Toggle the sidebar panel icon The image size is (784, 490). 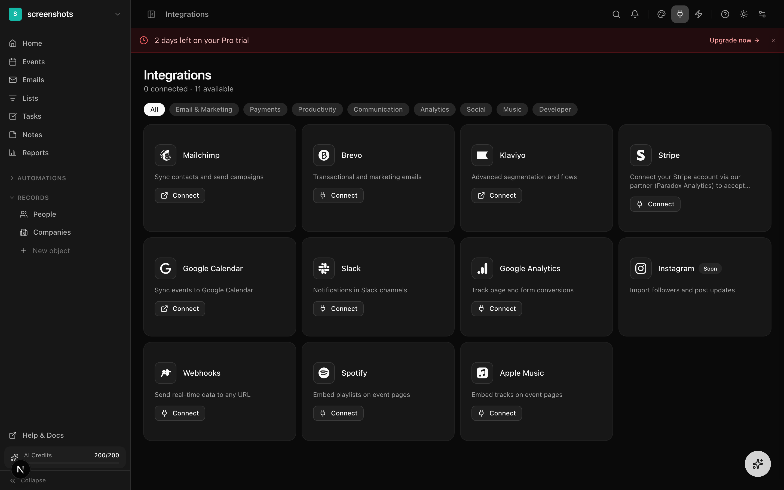point(151,14)
